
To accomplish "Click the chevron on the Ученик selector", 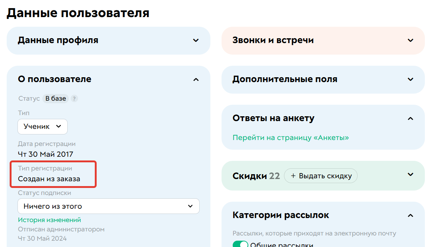I will point(58,126).
